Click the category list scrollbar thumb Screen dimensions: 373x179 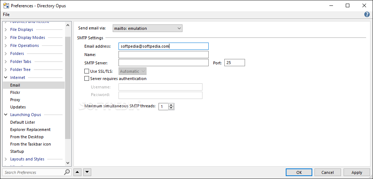coord(68,88)
